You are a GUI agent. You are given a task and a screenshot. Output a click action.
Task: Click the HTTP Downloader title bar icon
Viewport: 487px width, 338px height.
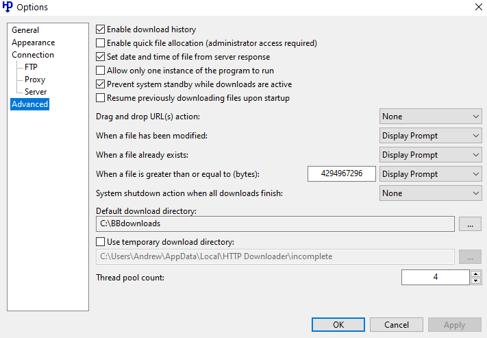8,8
